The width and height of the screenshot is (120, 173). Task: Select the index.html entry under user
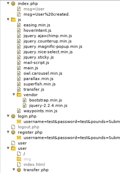34,164
